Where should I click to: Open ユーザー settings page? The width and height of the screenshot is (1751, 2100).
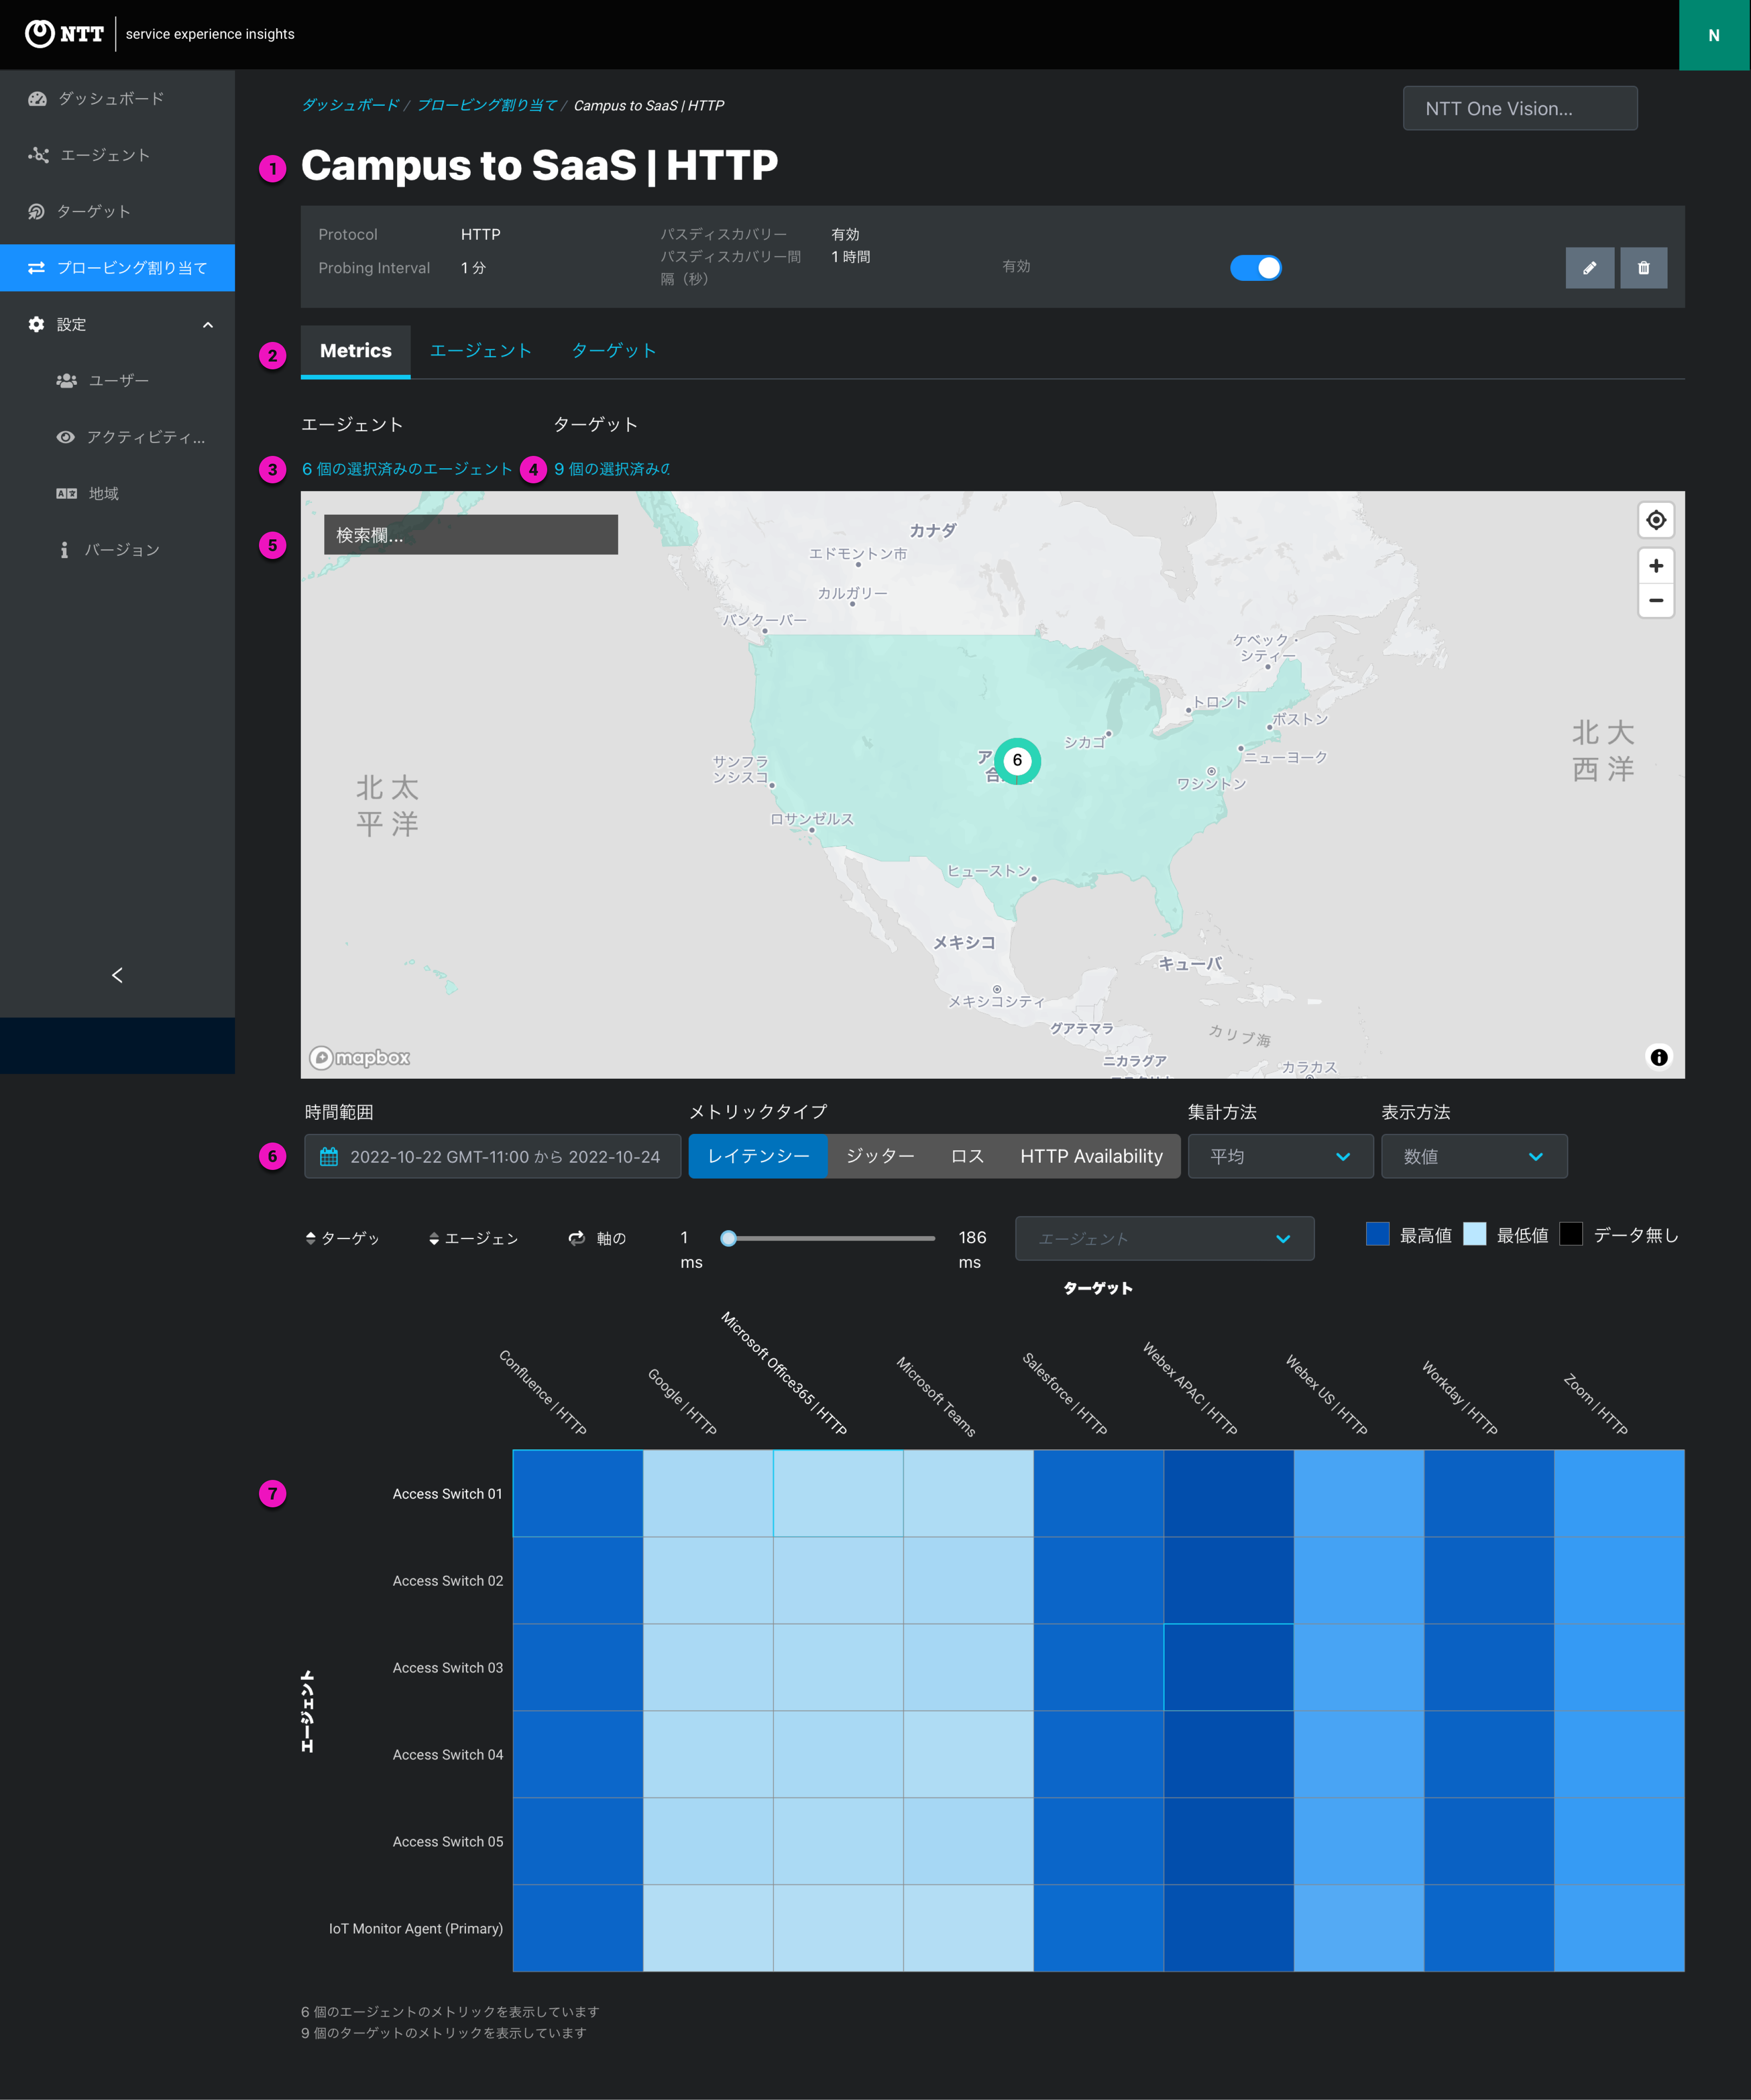tap(117, 380)
